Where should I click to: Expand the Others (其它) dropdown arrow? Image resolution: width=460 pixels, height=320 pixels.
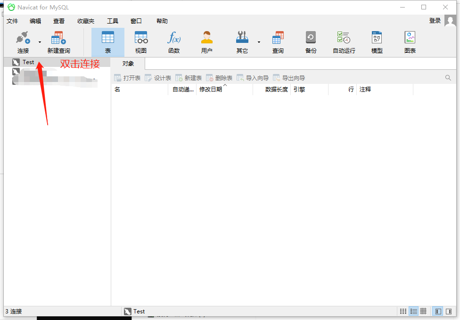point(259,42)
